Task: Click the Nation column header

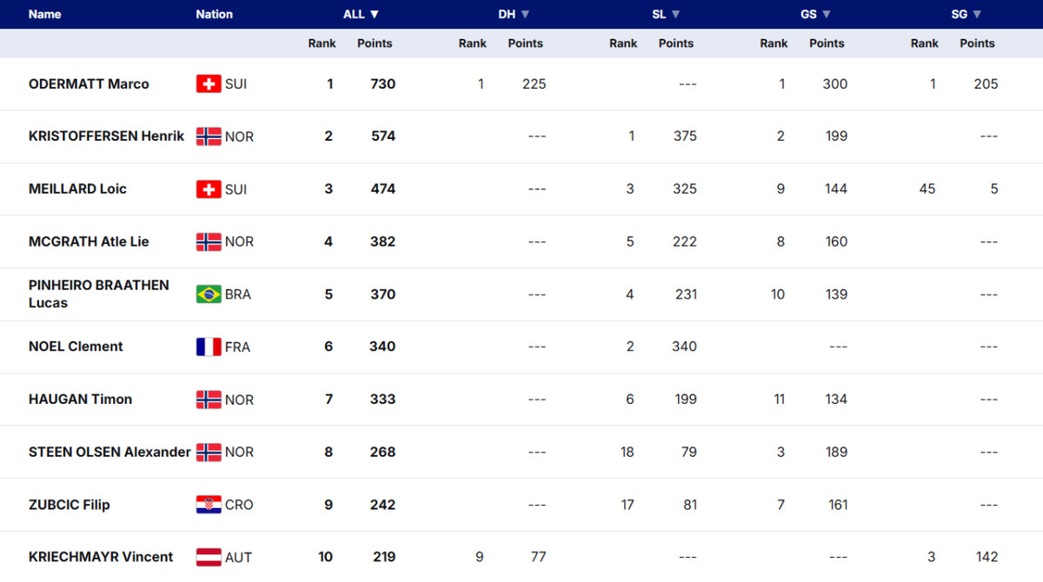Action: pyautogui.click(x=215, y=15)
